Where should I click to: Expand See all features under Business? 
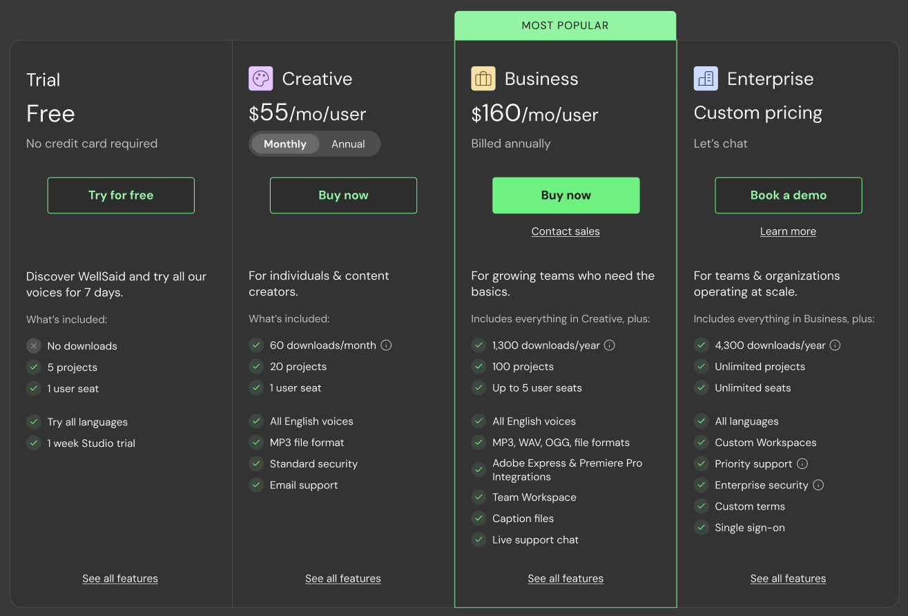click(x=566, y=579)
